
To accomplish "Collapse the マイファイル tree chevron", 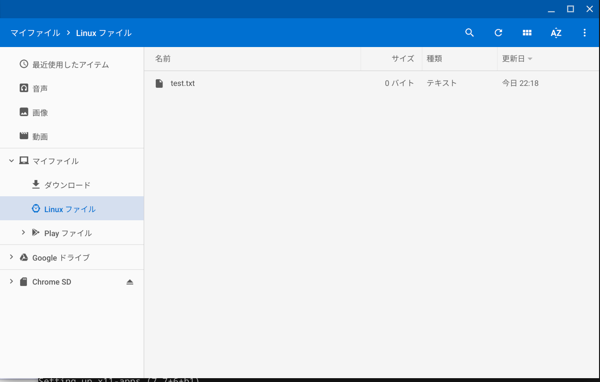I will 12,161.
